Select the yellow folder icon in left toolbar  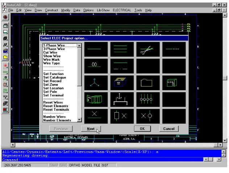[x=5, y=57]
